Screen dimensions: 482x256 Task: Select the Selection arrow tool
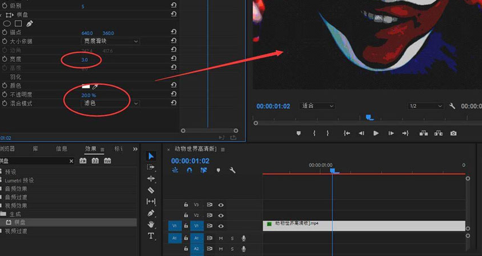[151, 156]
